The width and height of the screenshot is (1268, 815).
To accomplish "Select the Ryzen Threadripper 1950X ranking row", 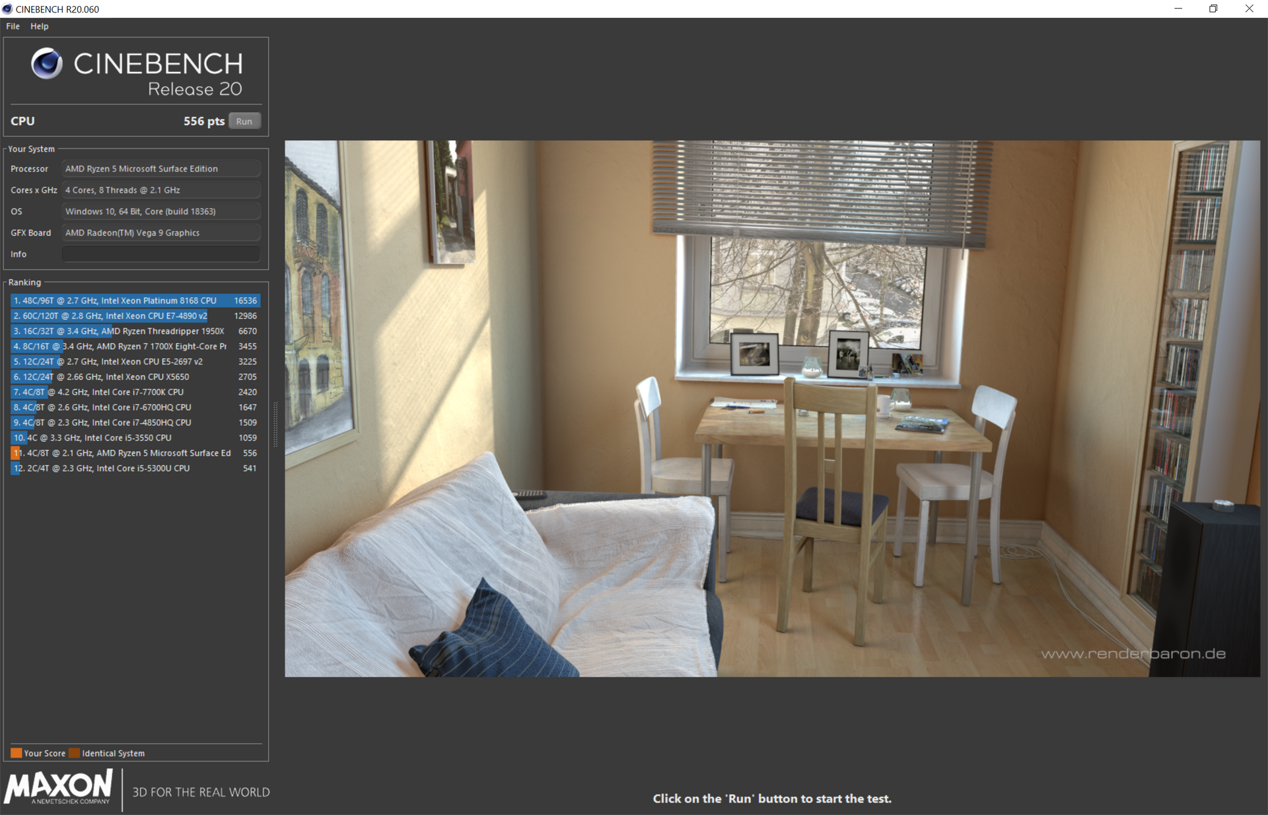I will click(135, 331).
